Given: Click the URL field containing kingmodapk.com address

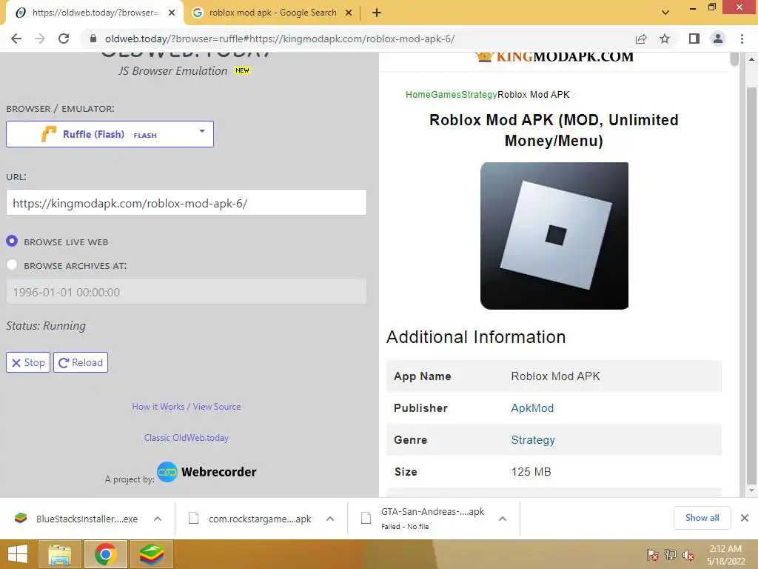Looking at the screenshot, I should pyautogui.click(x=186, y=203).
